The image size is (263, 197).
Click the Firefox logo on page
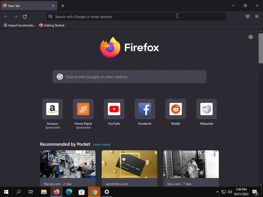[x=129, y=47]
